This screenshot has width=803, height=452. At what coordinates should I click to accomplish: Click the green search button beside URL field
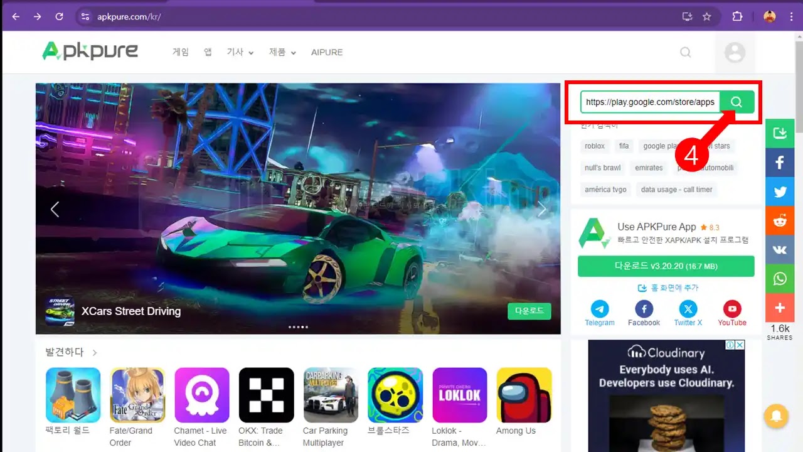(737, 102)
